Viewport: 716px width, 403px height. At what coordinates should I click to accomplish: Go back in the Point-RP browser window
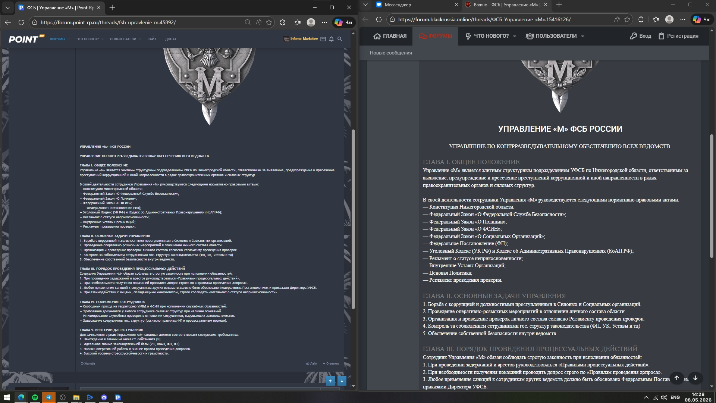pyautogui.click(x=8, y=22)
